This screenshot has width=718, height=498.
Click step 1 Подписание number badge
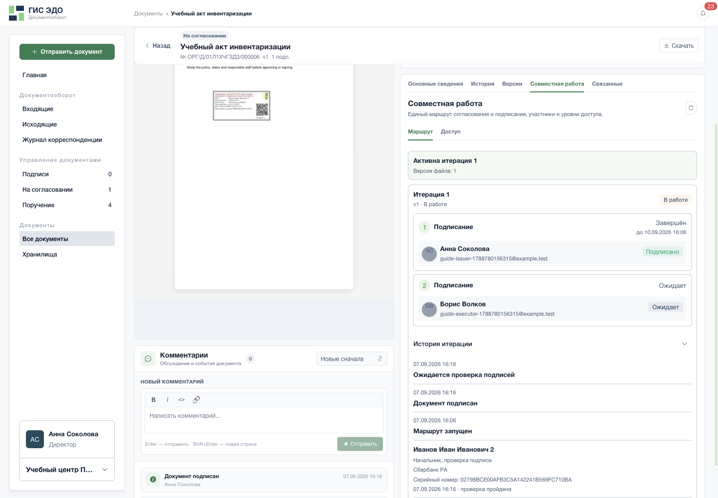424,227
